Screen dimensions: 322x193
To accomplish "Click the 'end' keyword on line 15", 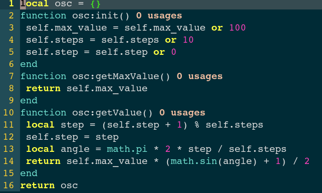I will 29,173.
